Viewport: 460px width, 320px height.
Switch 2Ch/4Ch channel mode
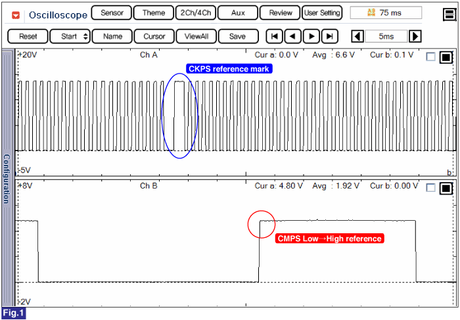pyautogui.click(x=196, y=13)
